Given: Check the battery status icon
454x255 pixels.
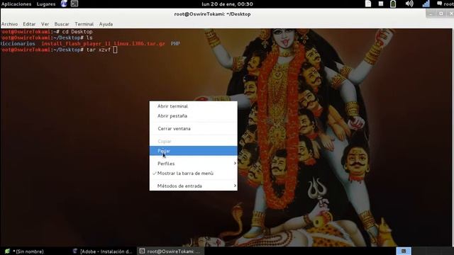Looking at the screenshot, I should pyautogui.click(x=393, y=4).
